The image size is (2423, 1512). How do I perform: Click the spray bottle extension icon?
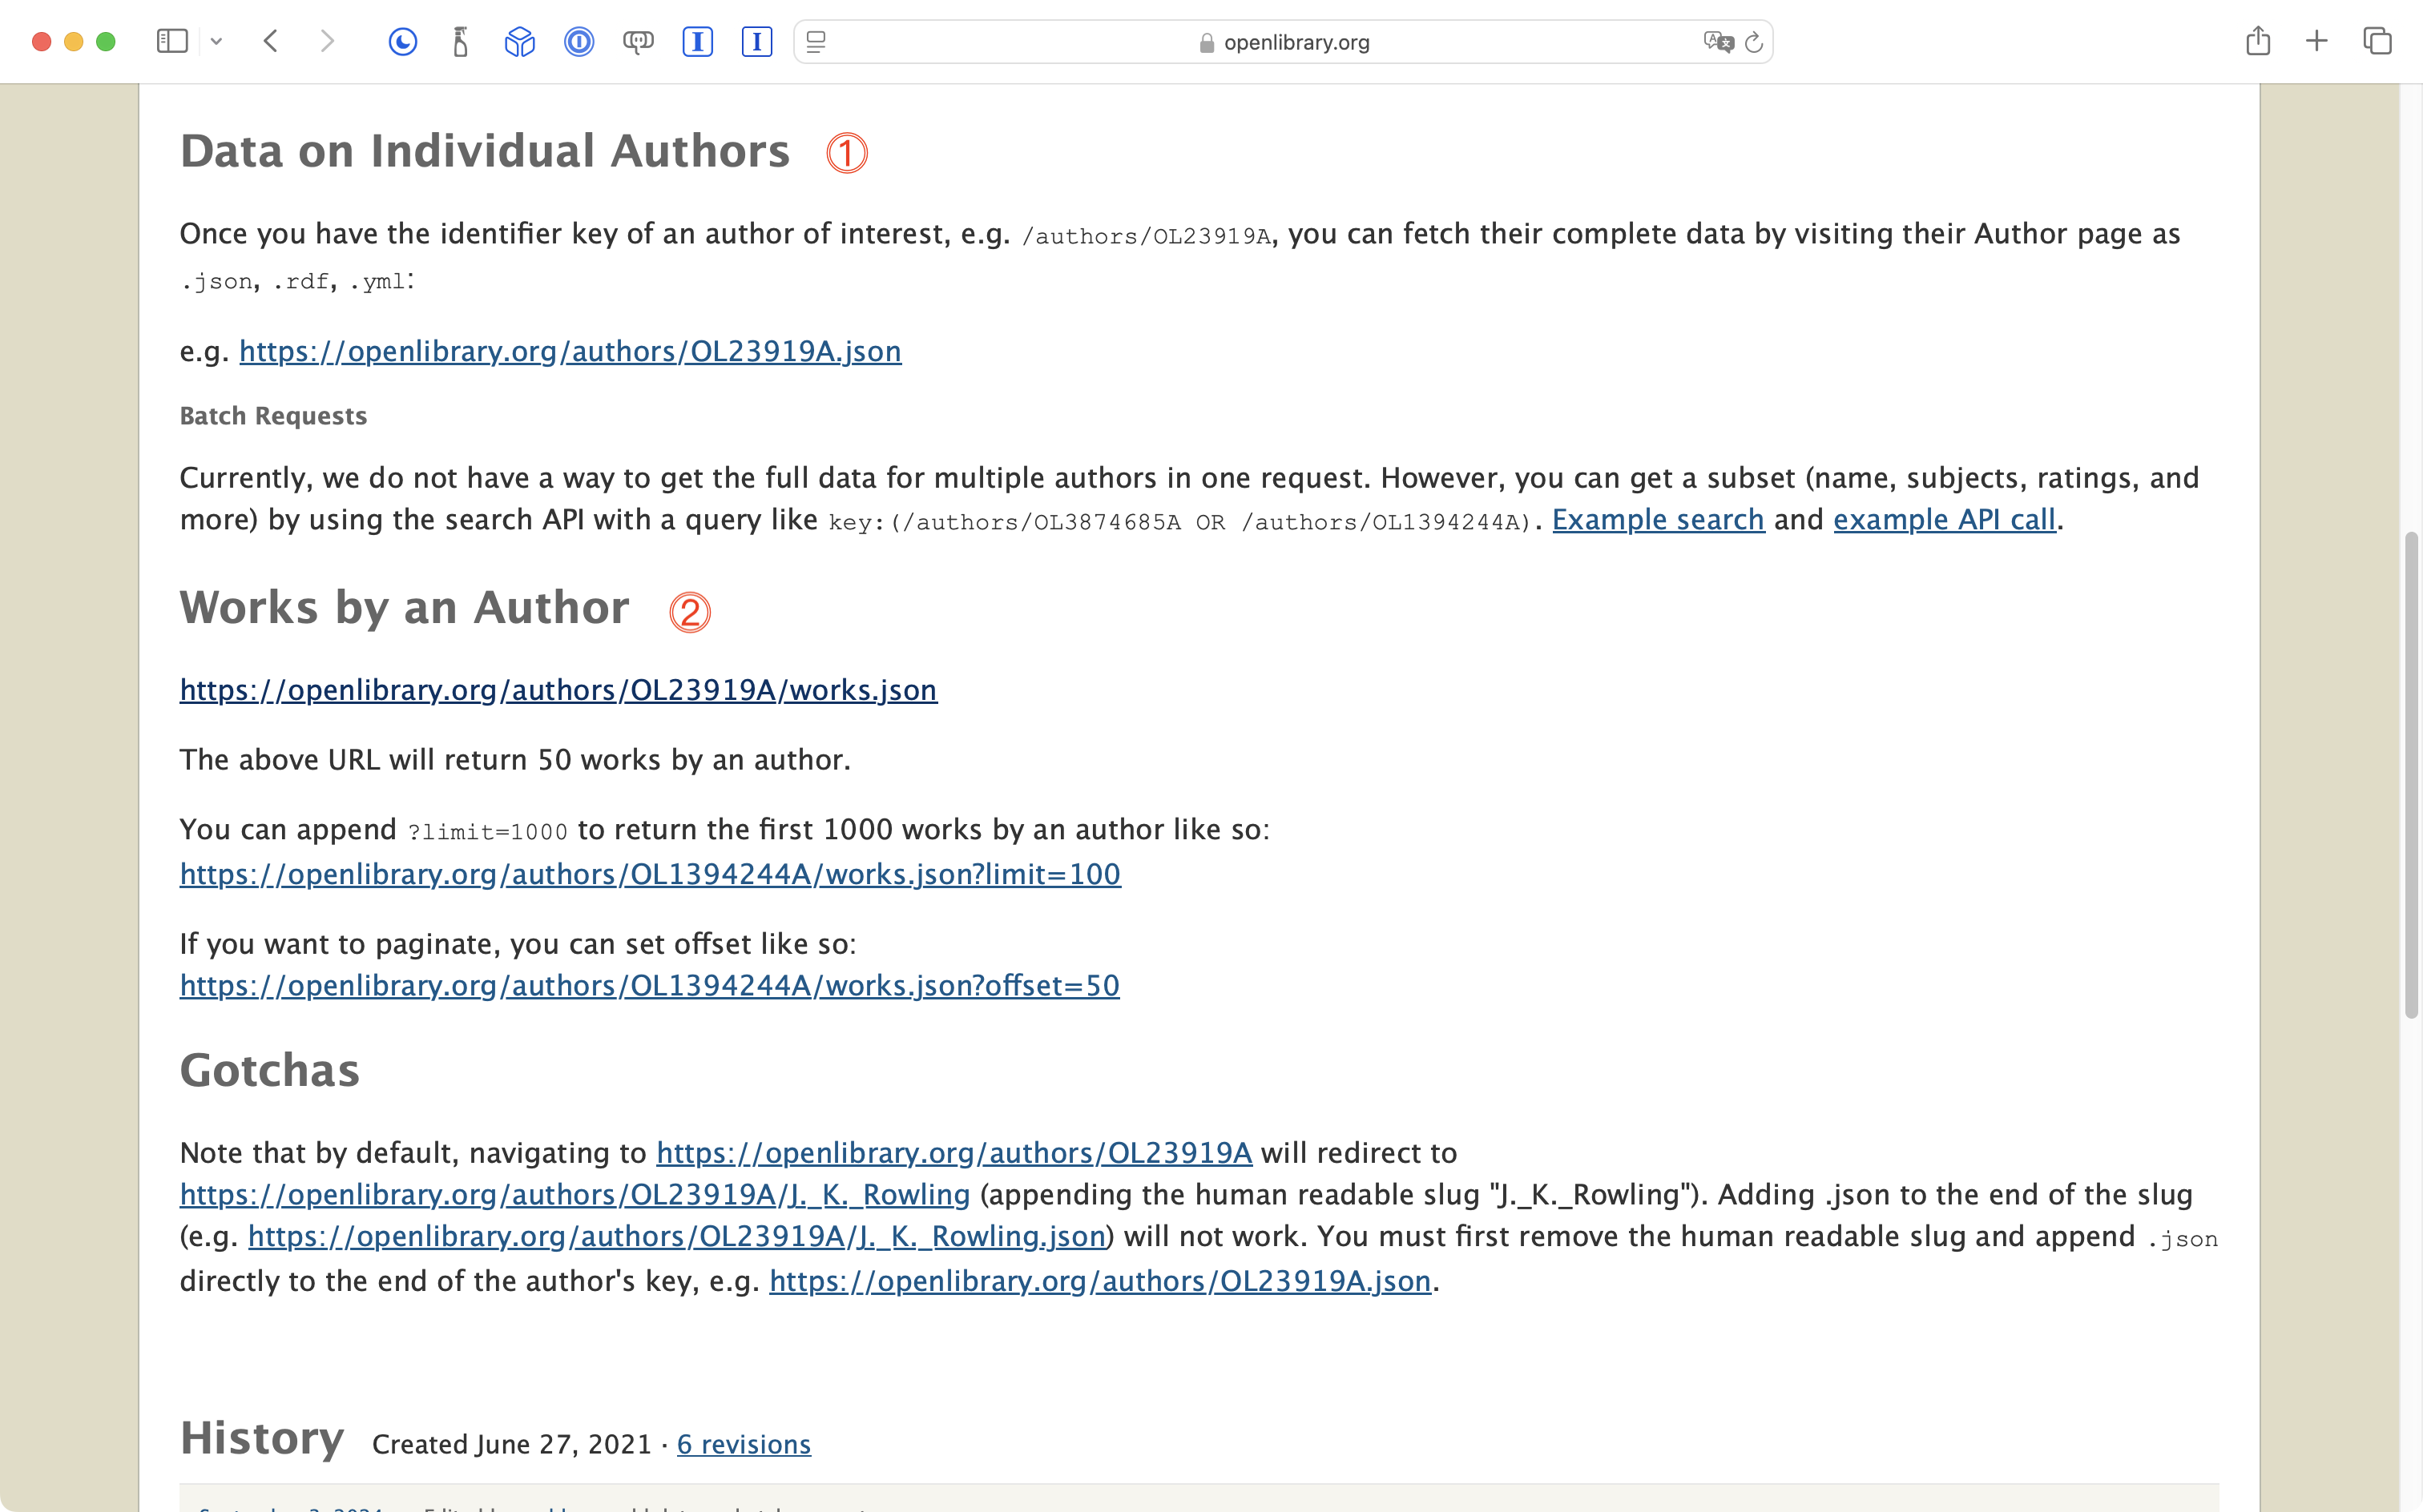pos(460,41)
